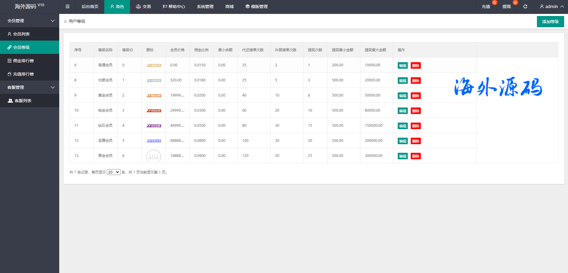Open the 交易 top menu

tap(143, 7)
